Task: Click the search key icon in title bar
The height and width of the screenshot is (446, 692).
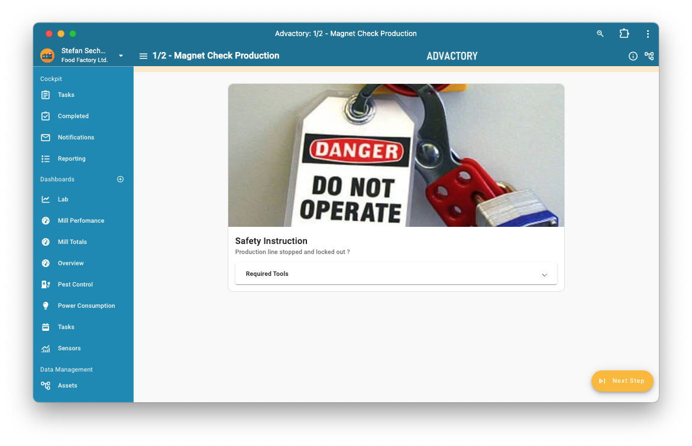Action: point(600,34)
